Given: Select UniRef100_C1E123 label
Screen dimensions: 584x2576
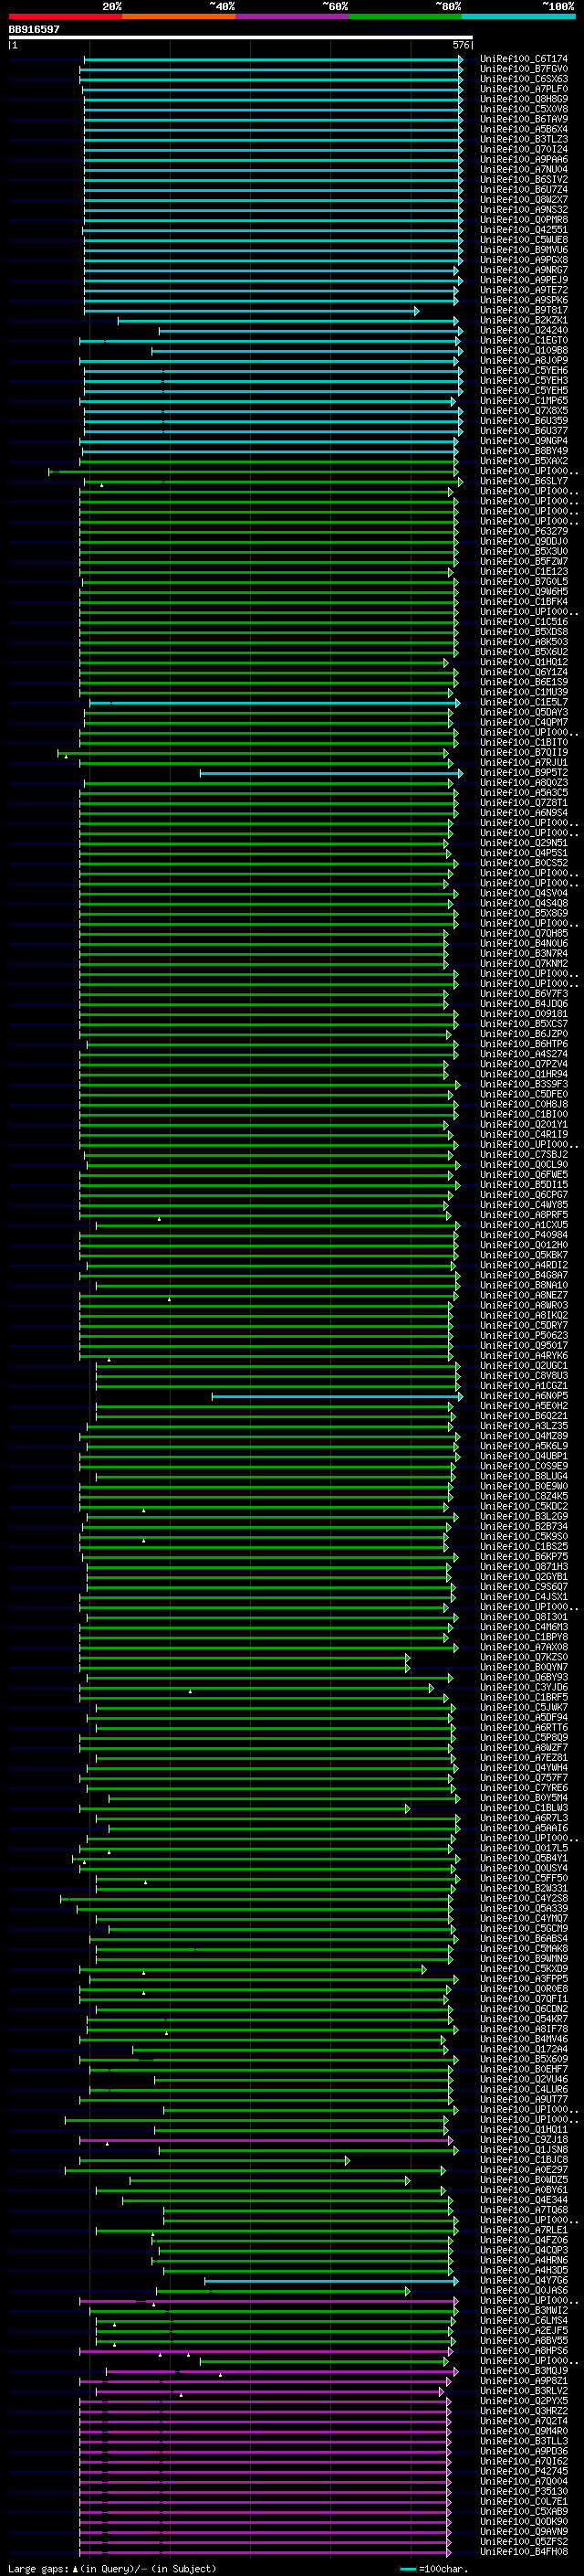Looking at the screenshot, I should click(524, 571).
